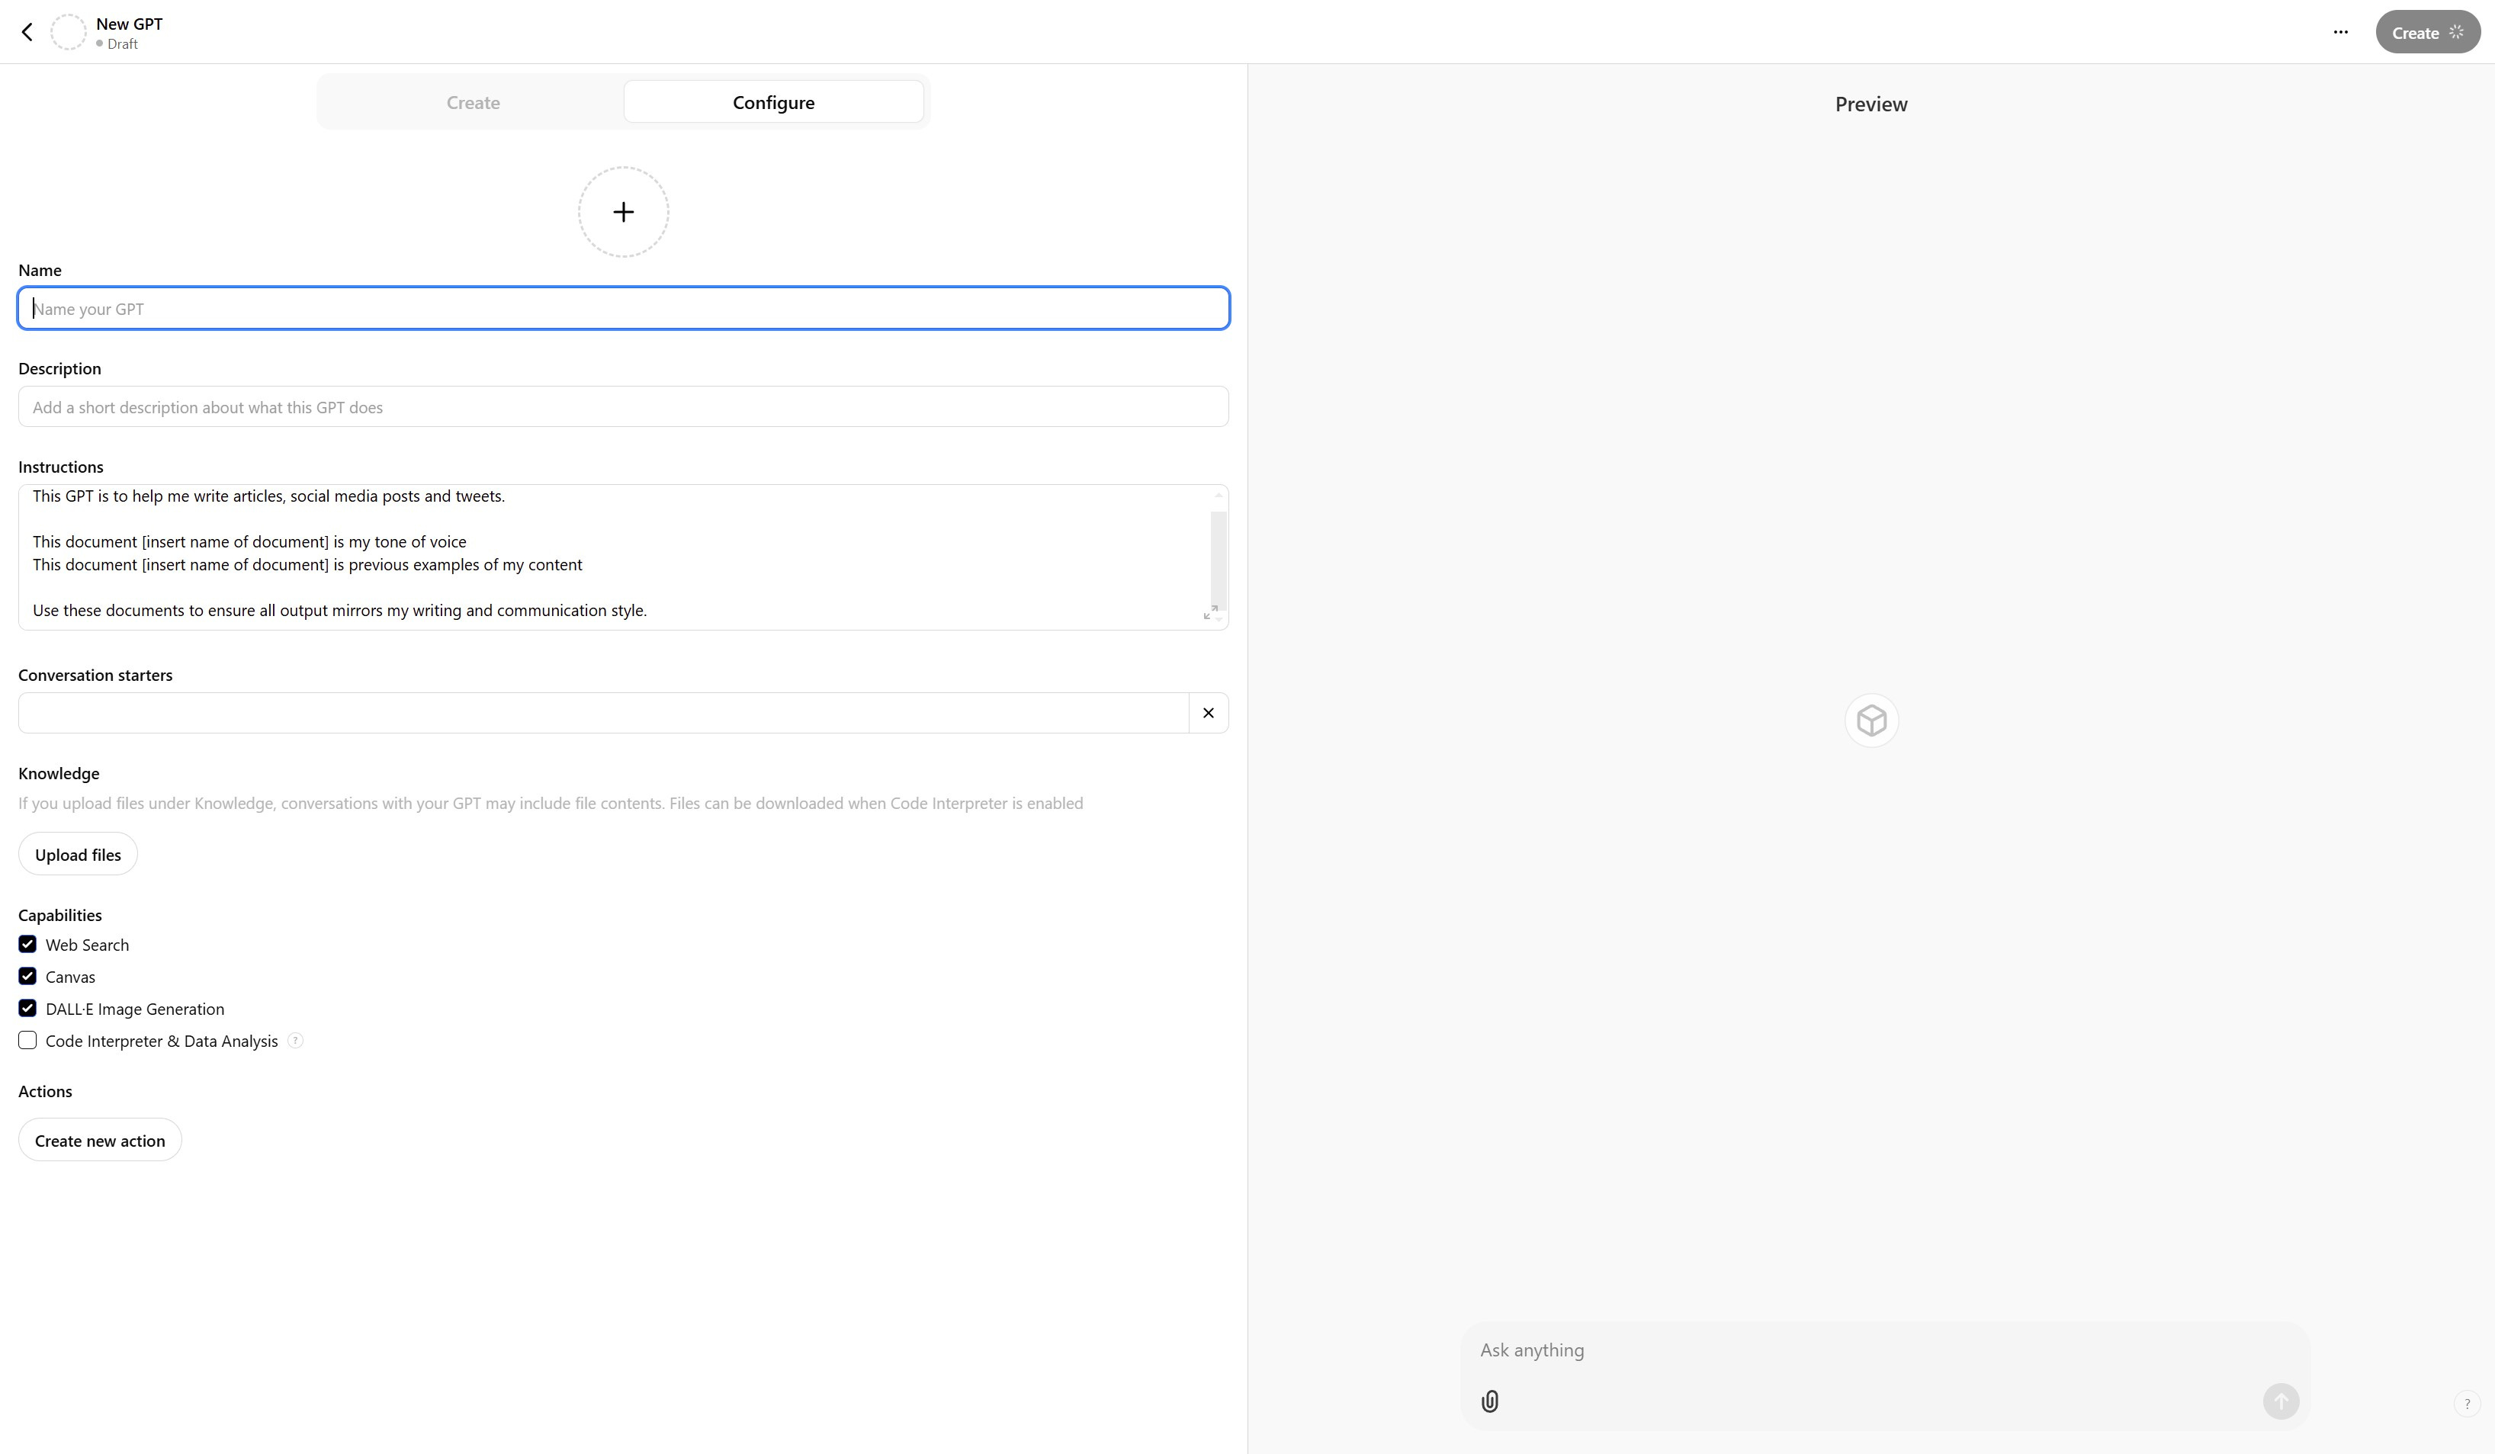Disable the Web Search capability checkbox

tap(27, 944)
